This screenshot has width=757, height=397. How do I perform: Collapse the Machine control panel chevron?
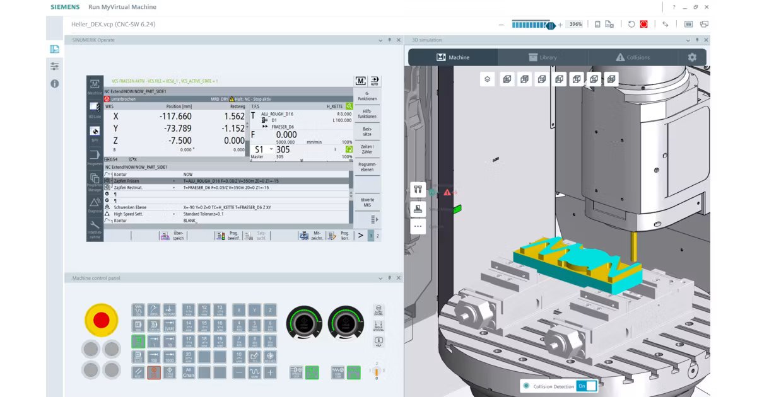[x=381, y=278]
